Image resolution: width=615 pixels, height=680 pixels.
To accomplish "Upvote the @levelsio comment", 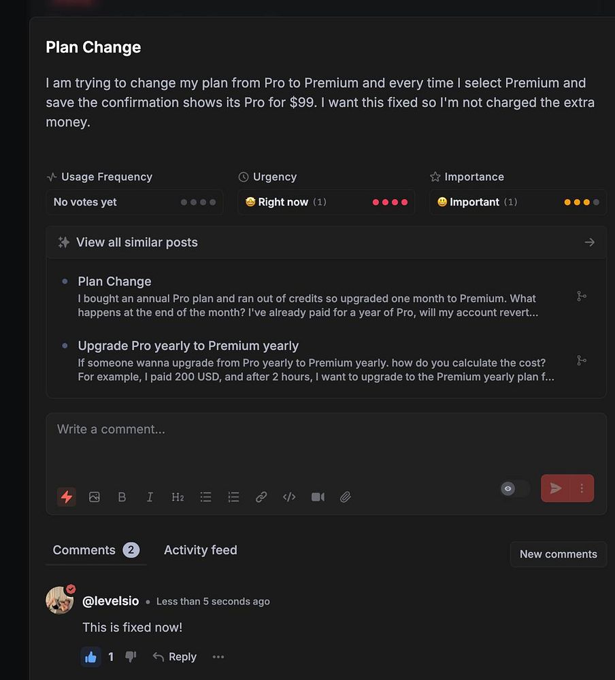I will point(90,657).
